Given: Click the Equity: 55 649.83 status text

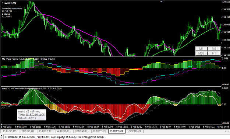Looking at the screenshot, I should (67, 137).
